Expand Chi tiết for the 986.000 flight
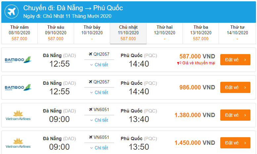The image size is (257, 154). [99, 92]
